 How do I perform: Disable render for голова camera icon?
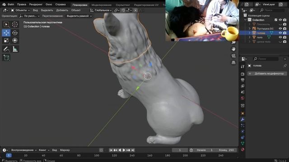pos(285,33)
